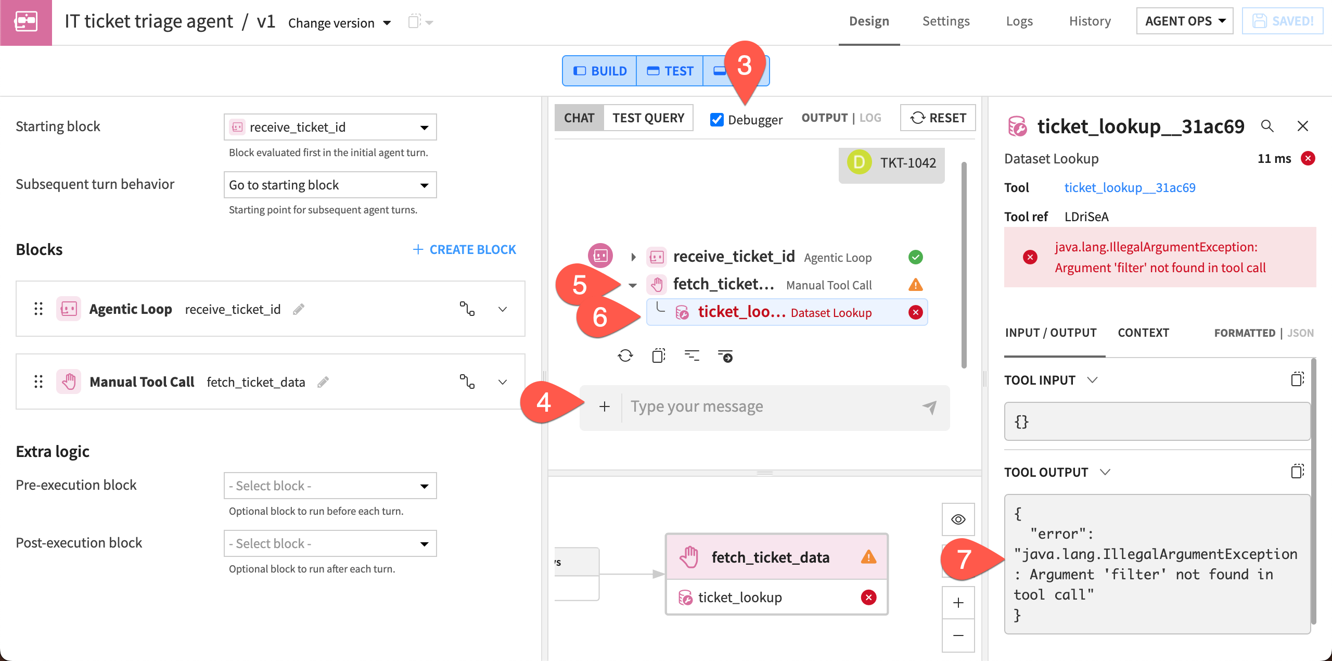Click the collapse-tree lines icon below the trace
1332x661 pixels.
tap(692, 356)
